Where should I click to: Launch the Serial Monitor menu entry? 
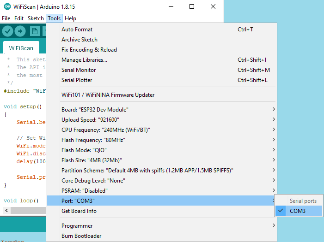(162, 70)
